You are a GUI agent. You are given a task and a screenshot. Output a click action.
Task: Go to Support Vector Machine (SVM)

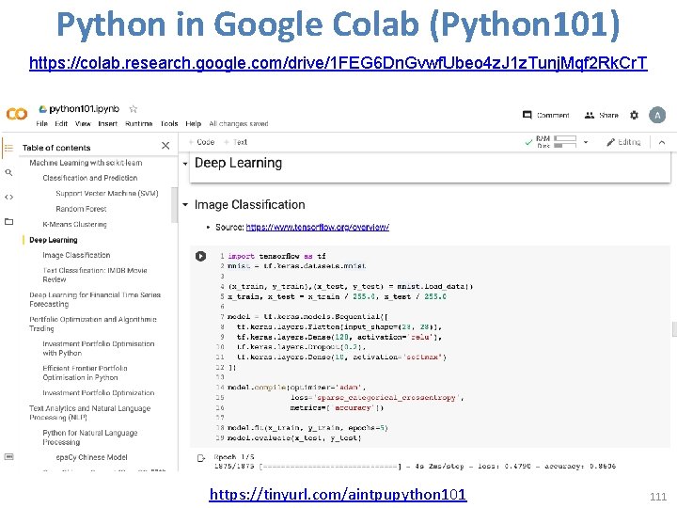(x=106, y=194)
